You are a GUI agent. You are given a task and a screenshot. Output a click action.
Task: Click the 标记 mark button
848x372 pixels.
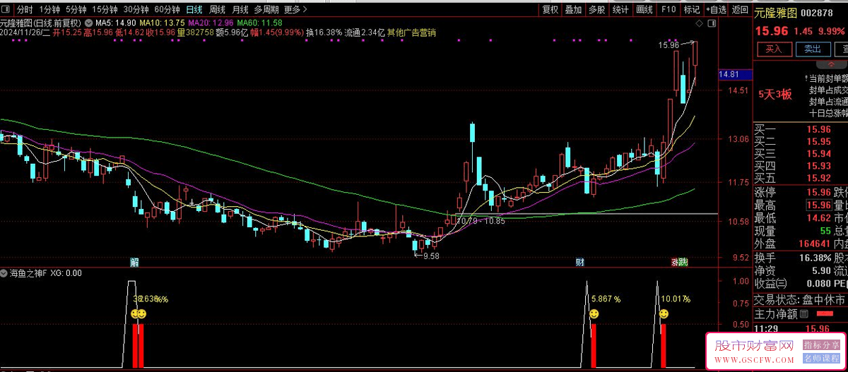(x=691, y=10)
